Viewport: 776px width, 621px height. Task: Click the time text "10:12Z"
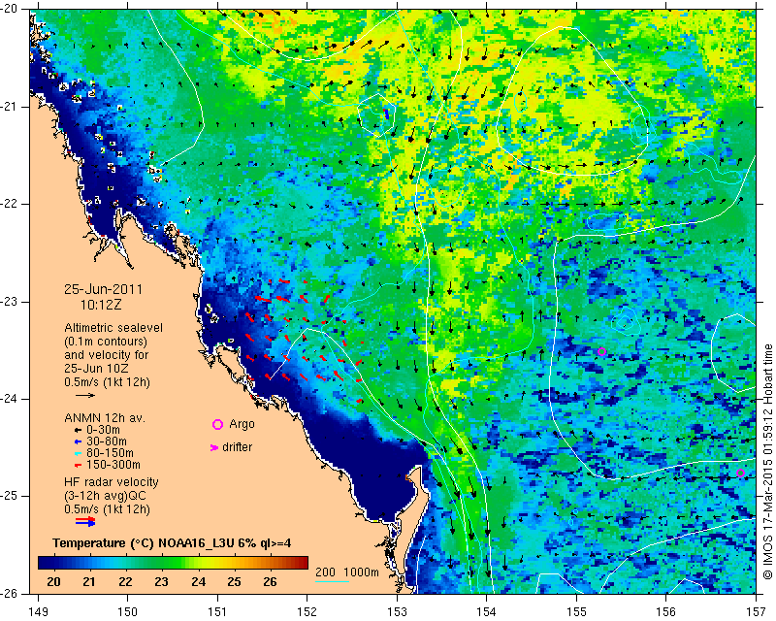101,305
